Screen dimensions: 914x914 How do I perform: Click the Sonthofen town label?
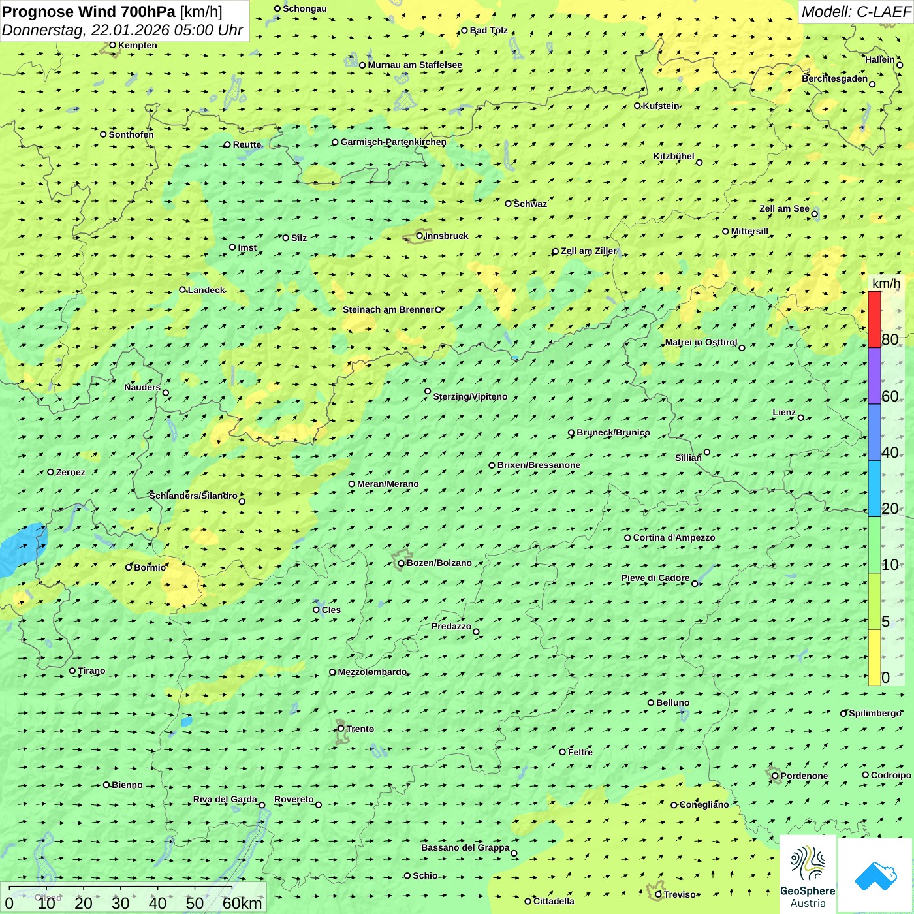tap(131, 134)
